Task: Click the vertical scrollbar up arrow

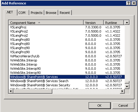Action: pos(127,22)
